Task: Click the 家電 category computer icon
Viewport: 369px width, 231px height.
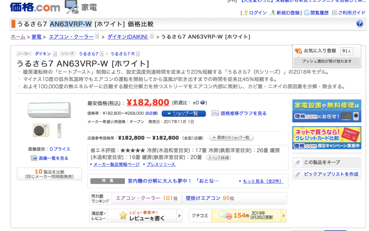Action: [72, 7]
